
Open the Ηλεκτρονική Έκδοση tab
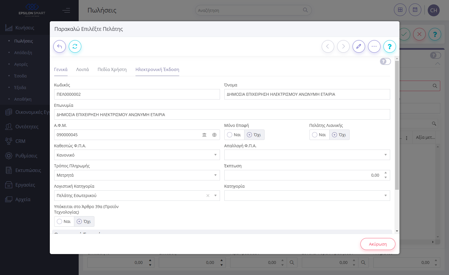point(157,70)
